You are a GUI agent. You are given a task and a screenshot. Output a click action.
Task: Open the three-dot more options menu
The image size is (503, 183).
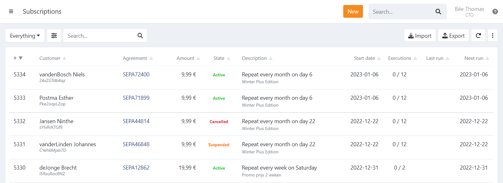pos(492,36)
